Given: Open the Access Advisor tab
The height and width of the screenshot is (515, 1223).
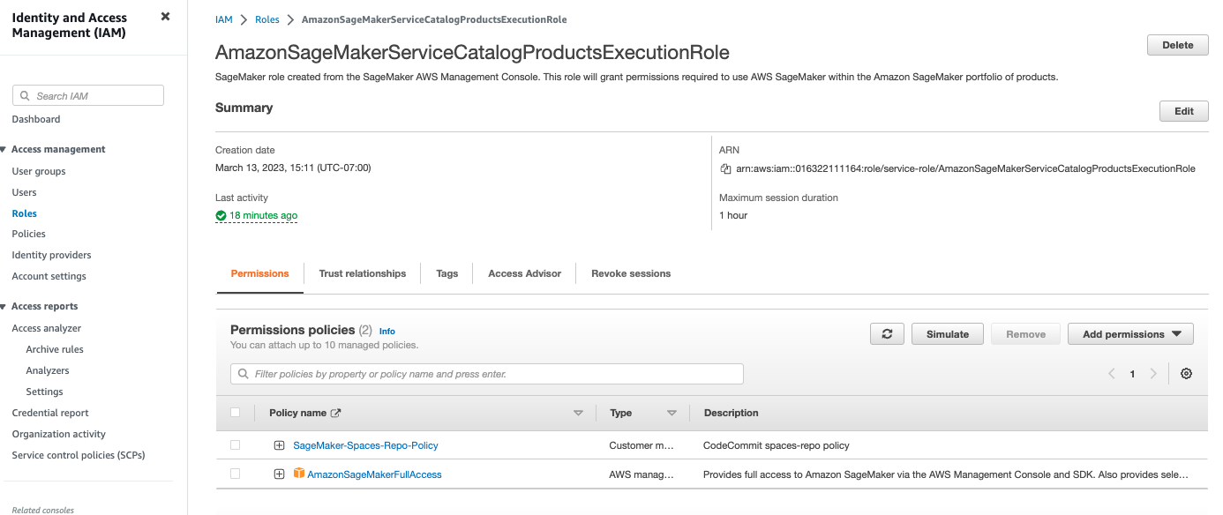Looking at the screenshot, I should [525, 273].
